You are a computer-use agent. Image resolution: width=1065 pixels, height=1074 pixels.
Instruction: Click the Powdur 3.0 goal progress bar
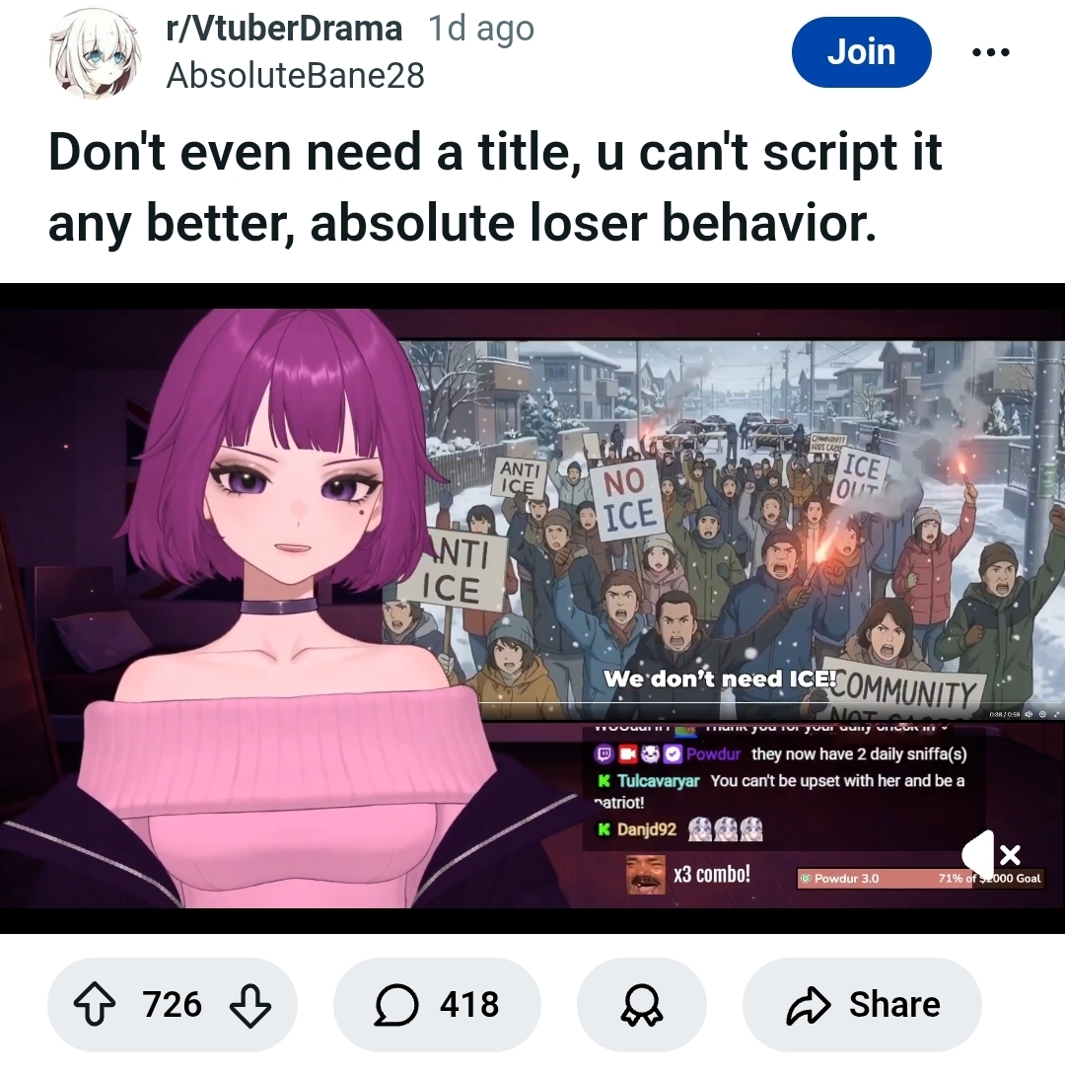[920, 878]
